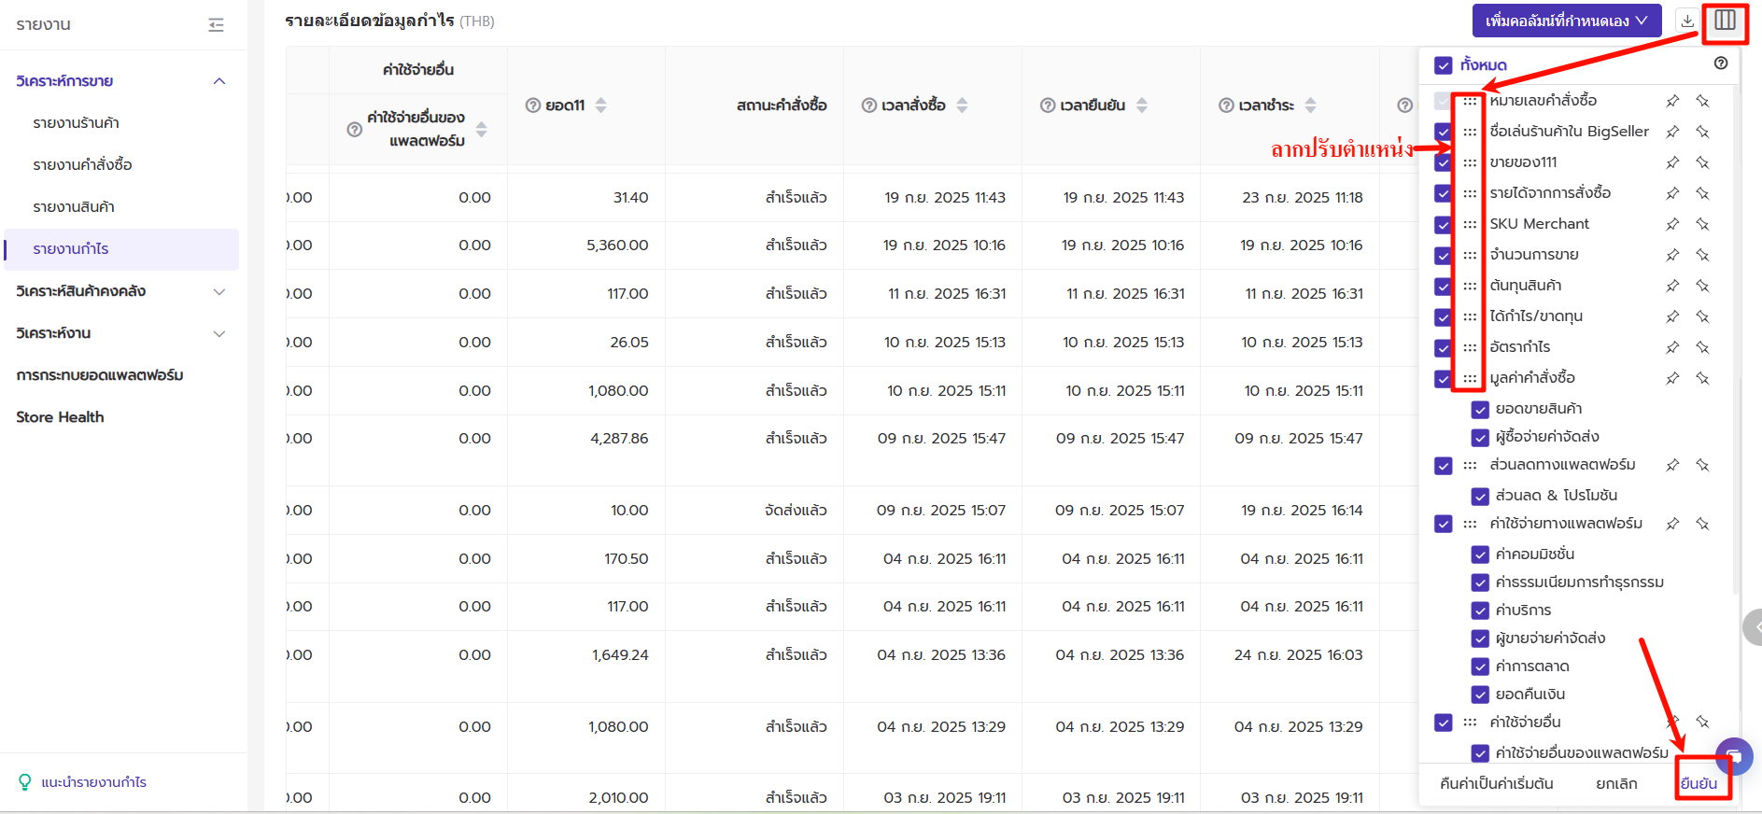Click the download export icon
The height and width of the screenshot is (814, 1762).
[x=1686, y=21]
